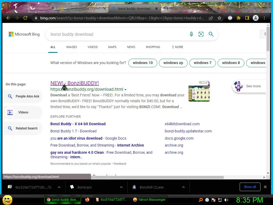Switch to the NEWS tab
This screenshot has height=205, width=273.
point(131,47)
